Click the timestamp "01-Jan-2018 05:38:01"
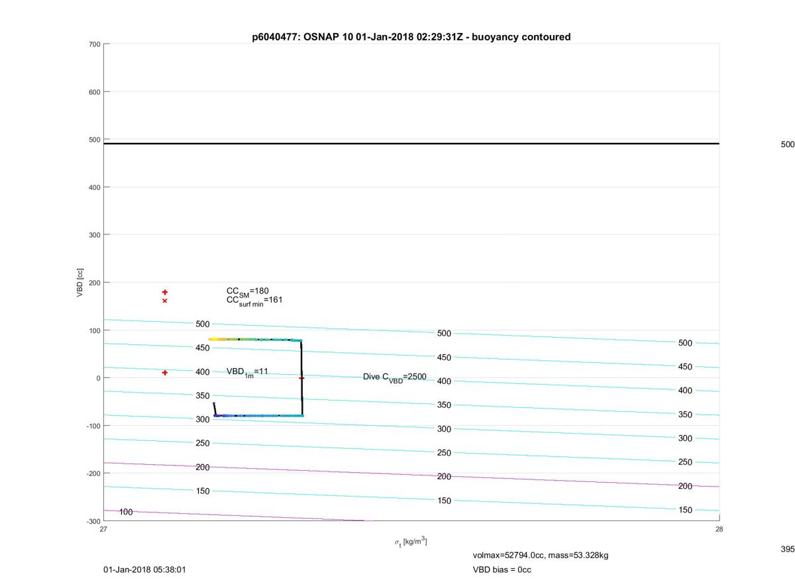This screenshot has width=795, height=586. click(144, 569)
